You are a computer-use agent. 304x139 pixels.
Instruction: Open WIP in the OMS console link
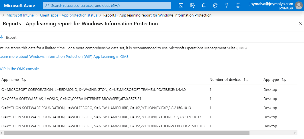tap(19, 69)
